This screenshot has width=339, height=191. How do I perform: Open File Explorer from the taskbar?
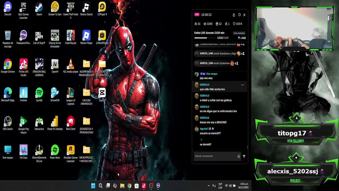tap(122, 186)
